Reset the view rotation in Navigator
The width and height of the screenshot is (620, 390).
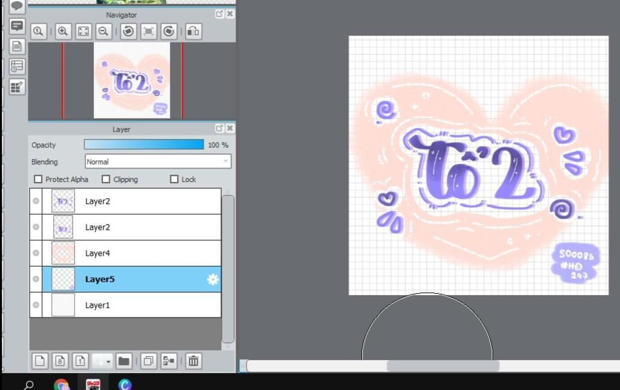coord(149,31)
